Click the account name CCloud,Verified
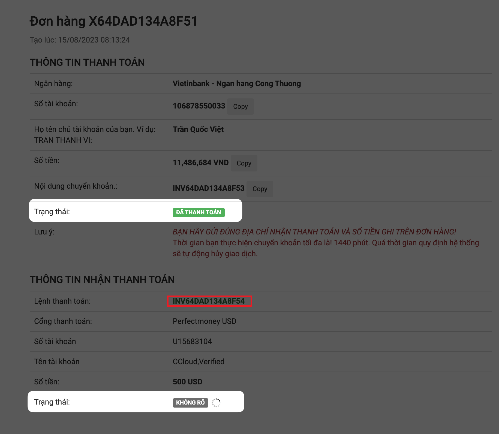 (x=199, y=362)
